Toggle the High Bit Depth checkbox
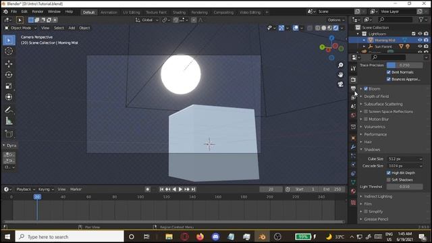This screenshot has width=432, height=243. [389, 173]
